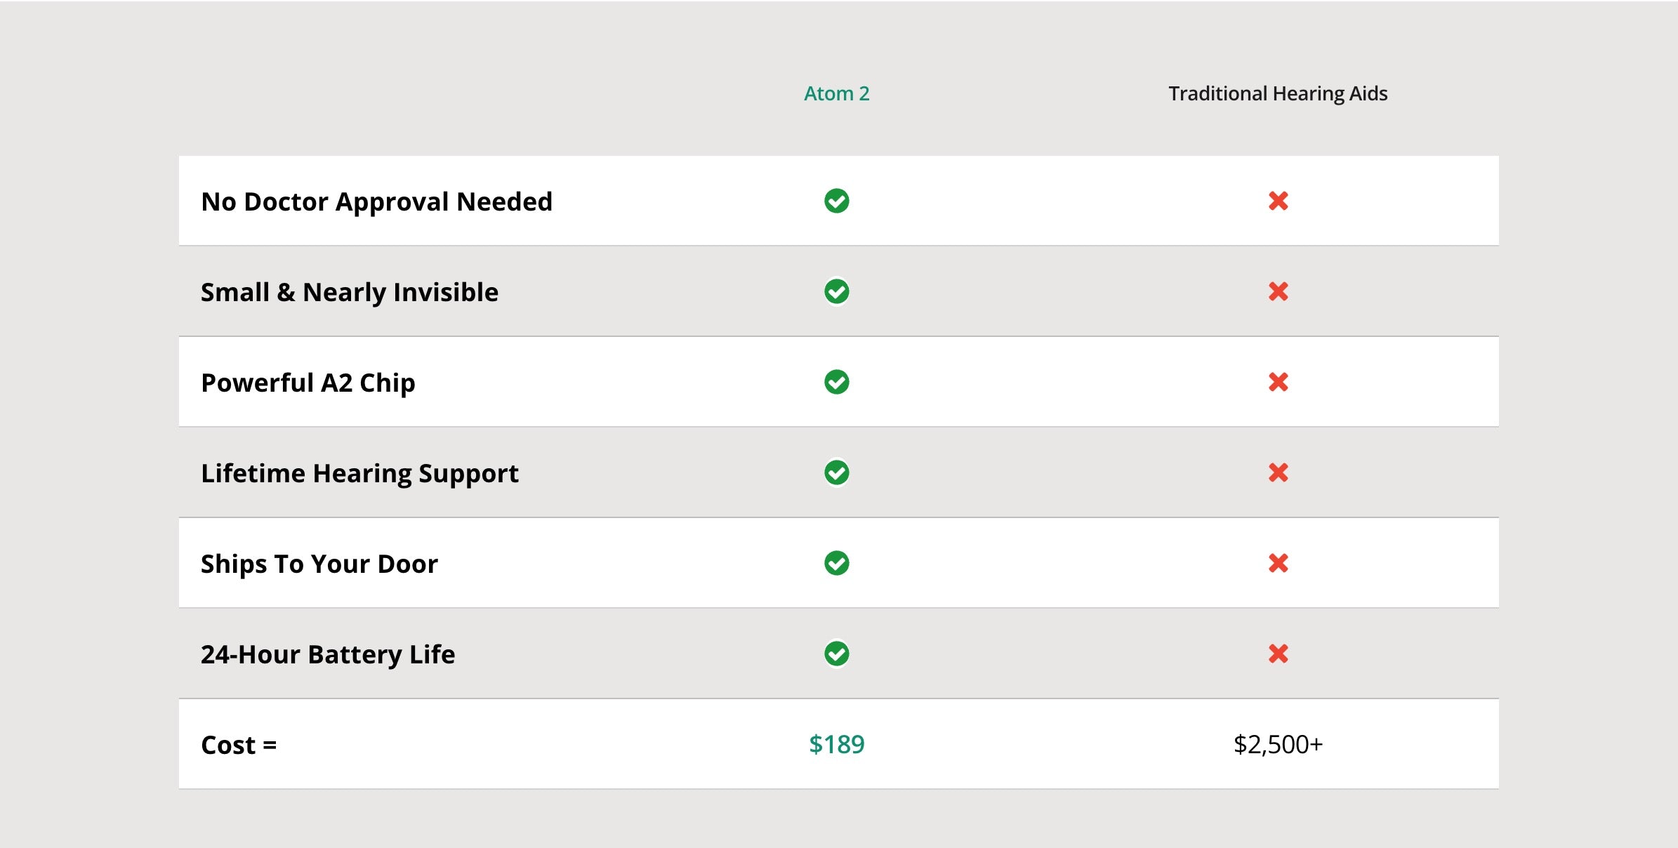Click the $189 Atom 2 price
The image size is (1678, 848).
pyautogui.click(x=836, y=744)
